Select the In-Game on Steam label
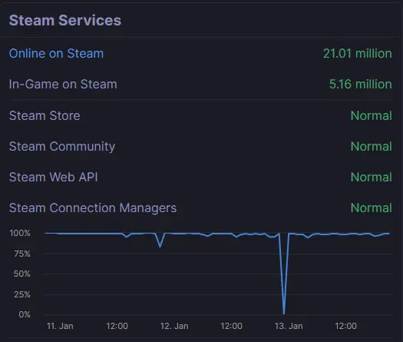Screen dimensions: 403x342 click(x=63, y=84)
